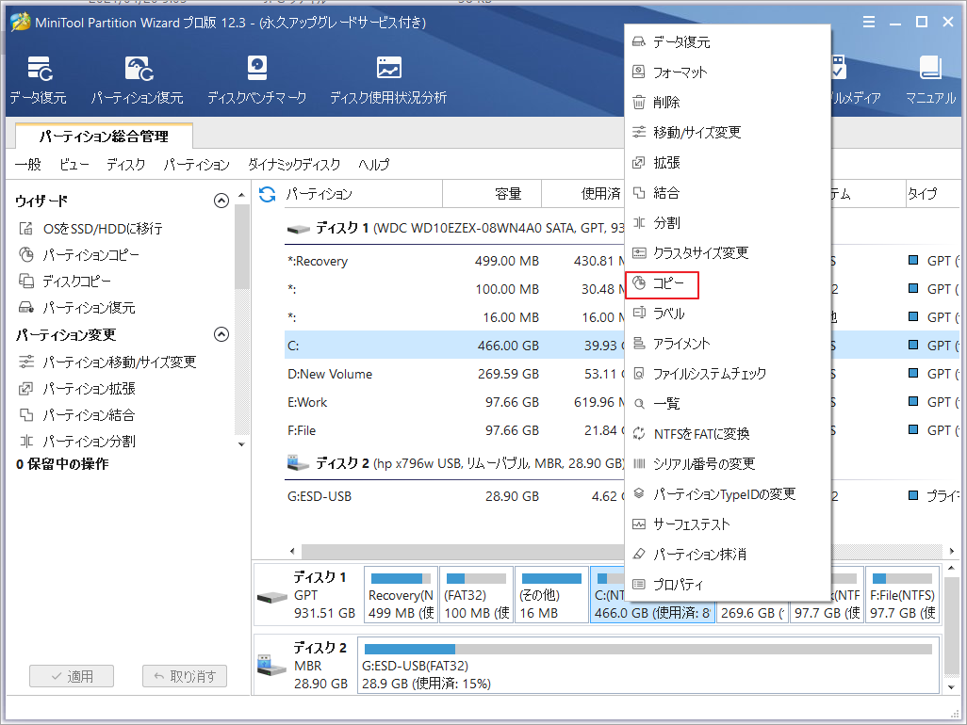
Task: Choose パーティション拡張 in sidebar
Action: pos(76,389)
